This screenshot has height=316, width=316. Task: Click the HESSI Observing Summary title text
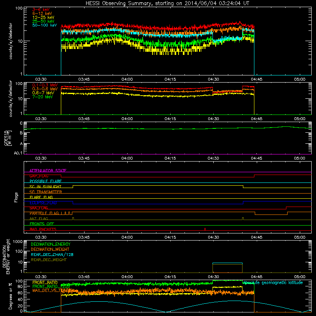tap(167, 4)
